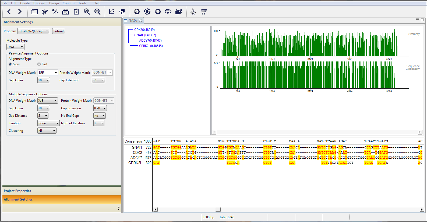This screenshot has width=427, height=222.
Task: Click the phylogenetic tree toolbar icon
Action: [x=122, y=12]
